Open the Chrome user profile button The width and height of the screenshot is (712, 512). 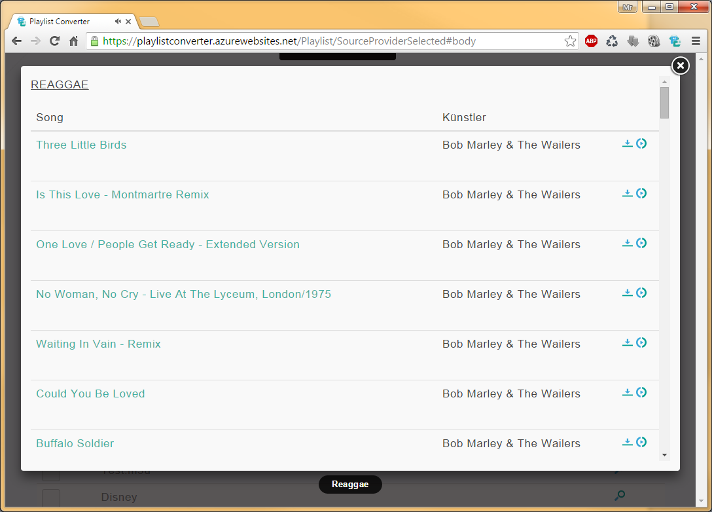coord(628,7)
